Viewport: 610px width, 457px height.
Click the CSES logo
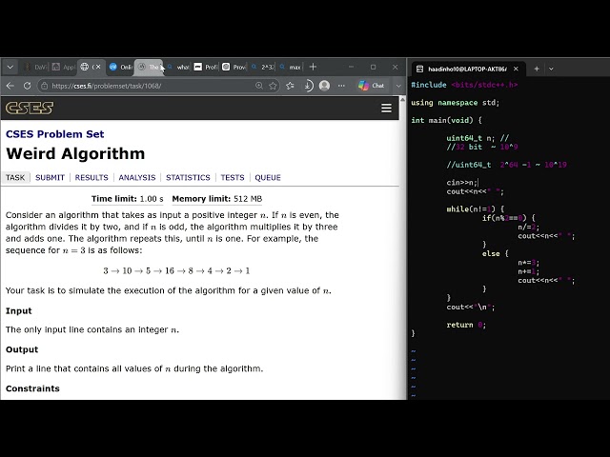pos(30,108)
